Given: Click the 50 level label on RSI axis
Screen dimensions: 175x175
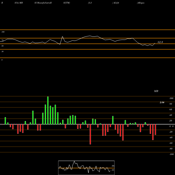Looking at the screenshot, I should (2, 46).
